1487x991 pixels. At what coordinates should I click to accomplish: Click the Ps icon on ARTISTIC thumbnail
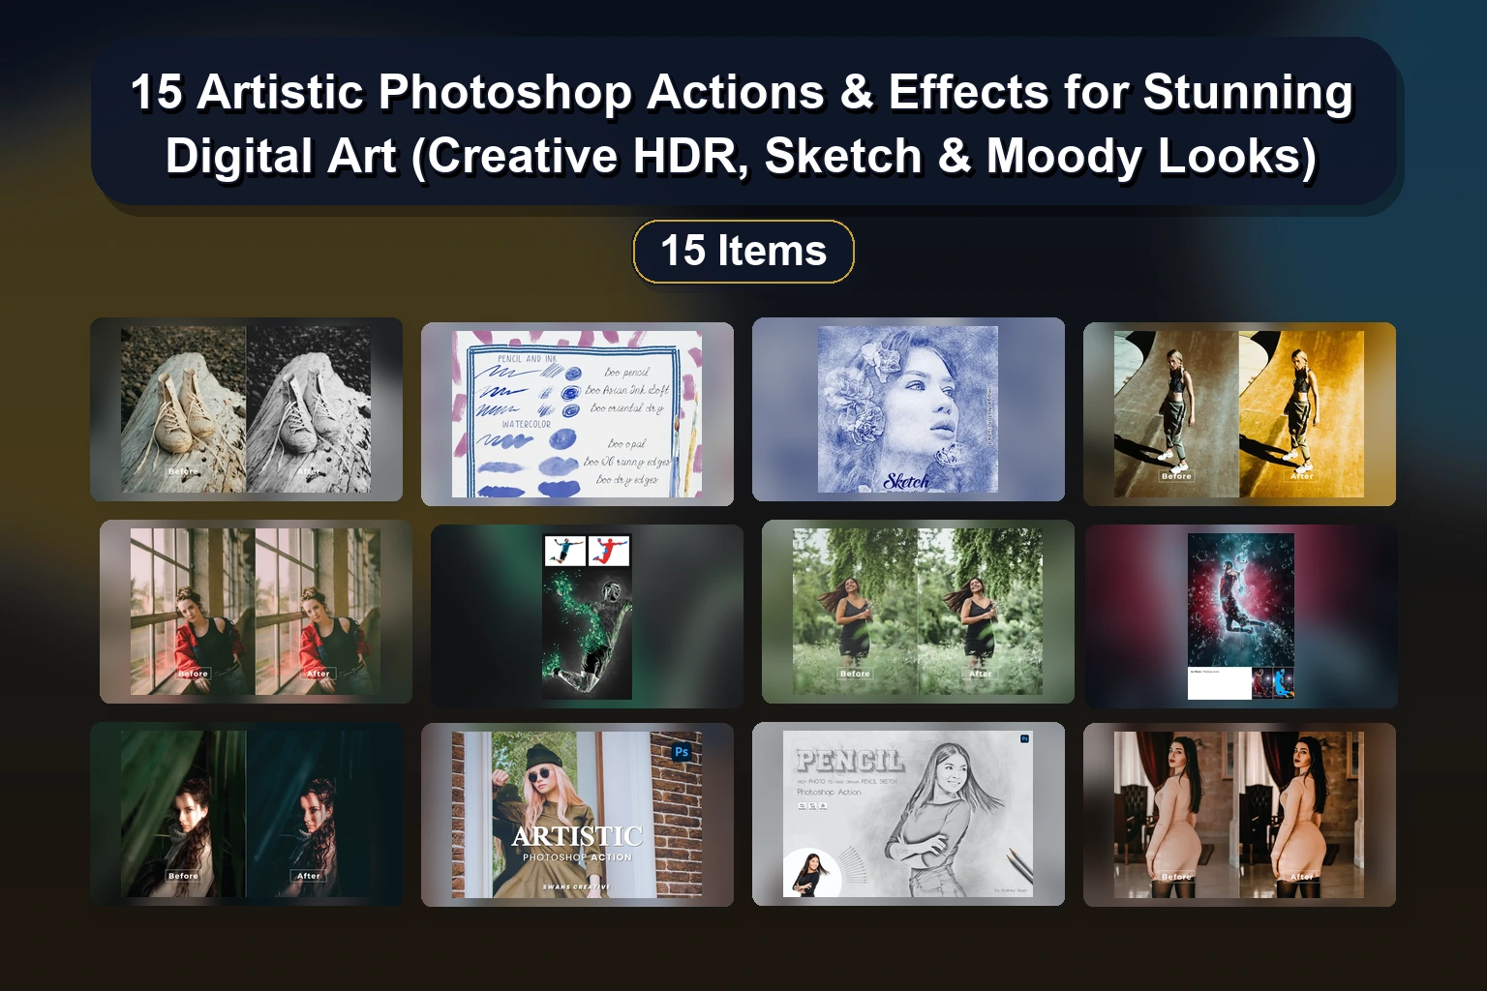click(x=682, y=752)
